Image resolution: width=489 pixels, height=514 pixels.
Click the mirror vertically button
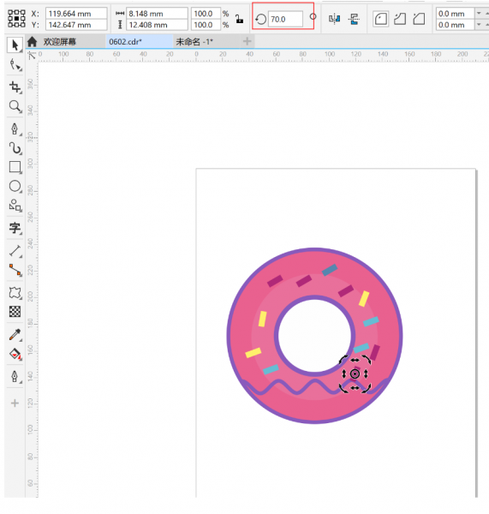[x=354, y=19]
